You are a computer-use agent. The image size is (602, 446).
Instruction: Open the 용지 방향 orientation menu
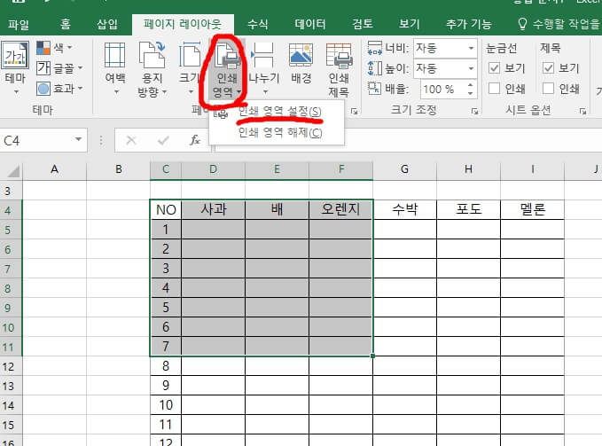click(x=152, y=68)
